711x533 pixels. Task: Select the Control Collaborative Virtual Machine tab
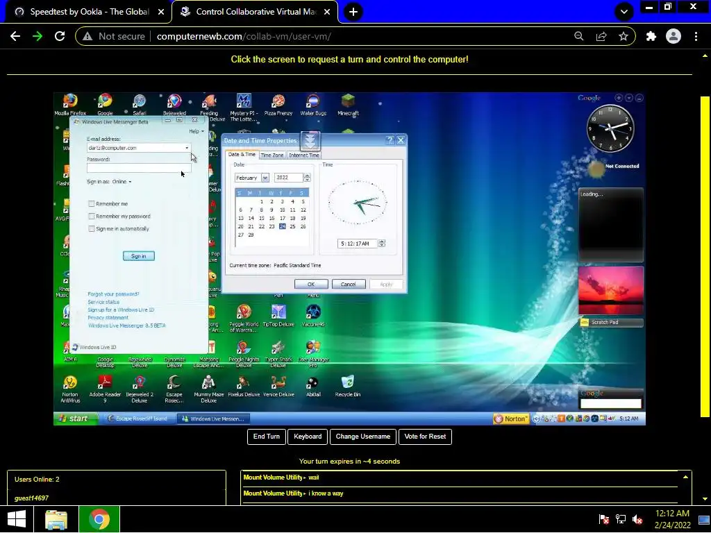click(x=255, y=12)
